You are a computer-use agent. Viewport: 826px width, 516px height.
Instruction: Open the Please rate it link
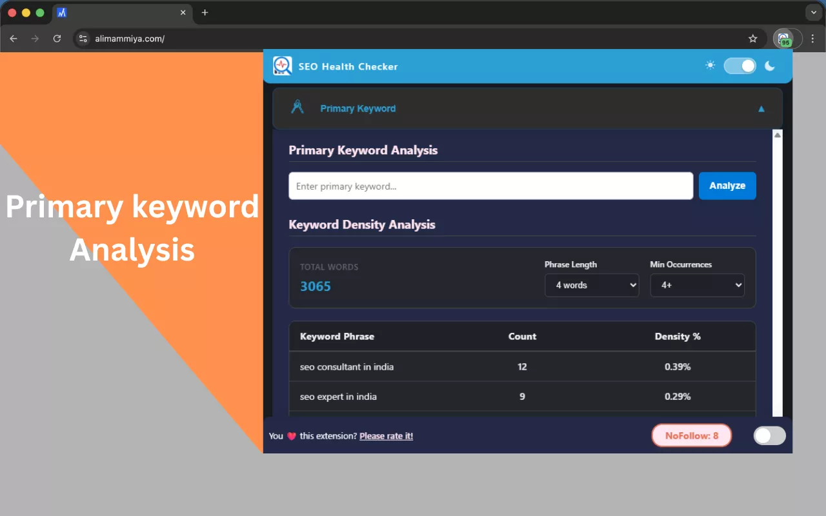(386, 435)
